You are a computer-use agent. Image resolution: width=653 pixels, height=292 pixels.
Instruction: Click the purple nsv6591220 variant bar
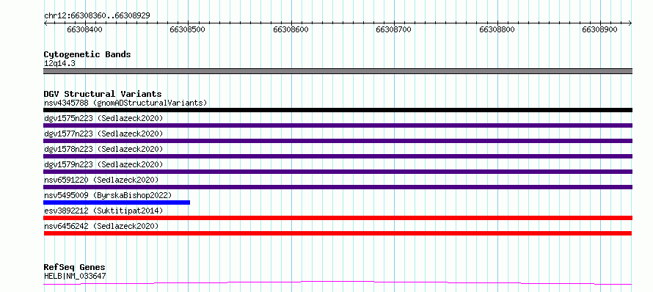pos(338,187)
